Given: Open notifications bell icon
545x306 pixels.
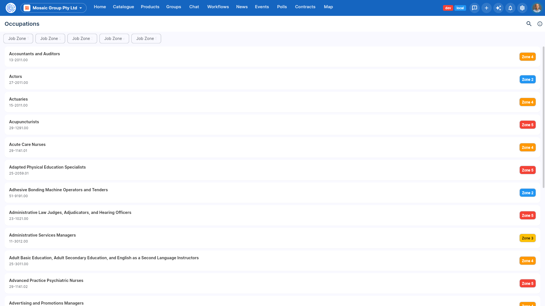Looking at the screenshot, I should pyautogui.click(x=510, y=8).
